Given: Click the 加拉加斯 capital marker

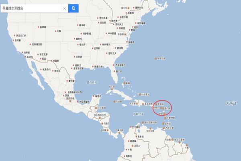Looking at the screenshot, I should point(151,128).
